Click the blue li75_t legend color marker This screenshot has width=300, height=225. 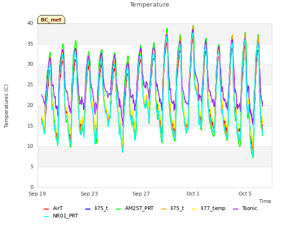click(88, 209)
